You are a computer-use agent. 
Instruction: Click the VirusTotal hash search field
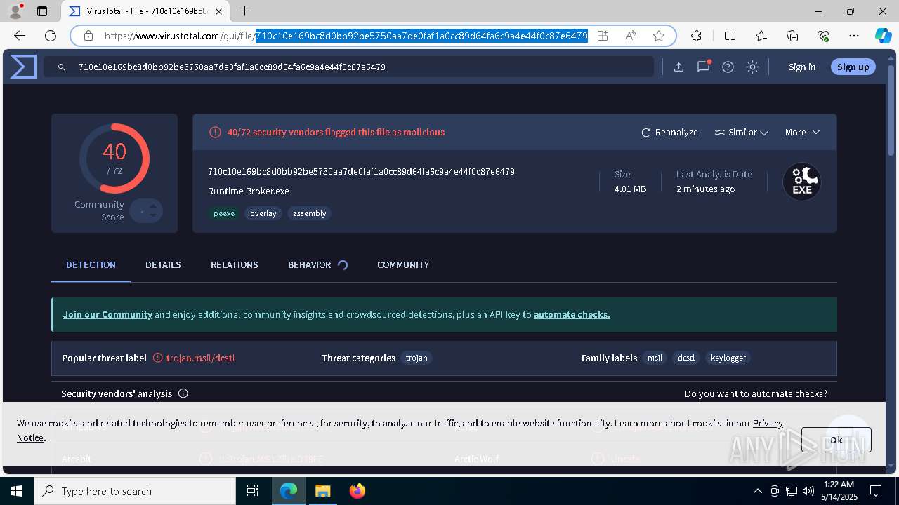349,67
